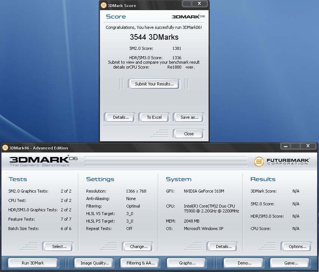This screenshot has width=319, height=272.
Task: Open the Select... tests button
Action: click(59, 247)
